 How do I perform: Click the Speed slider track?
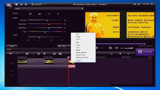click(45, 37)
